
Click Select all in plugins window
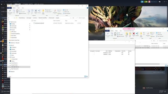tap(66, 10)
